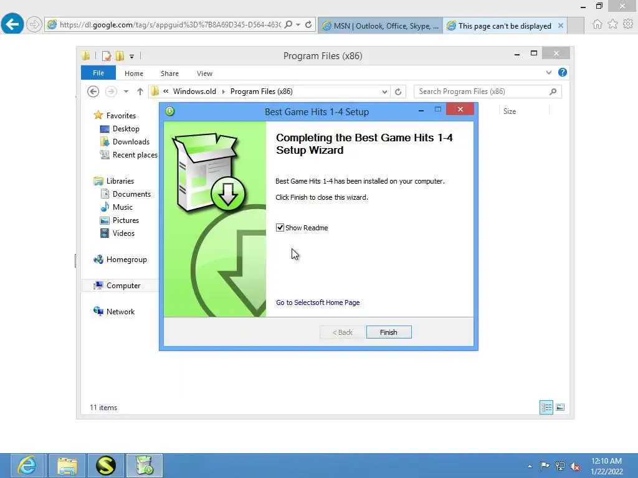
Task: Go back in Internet Explorer
Action: tap(12, 24)
